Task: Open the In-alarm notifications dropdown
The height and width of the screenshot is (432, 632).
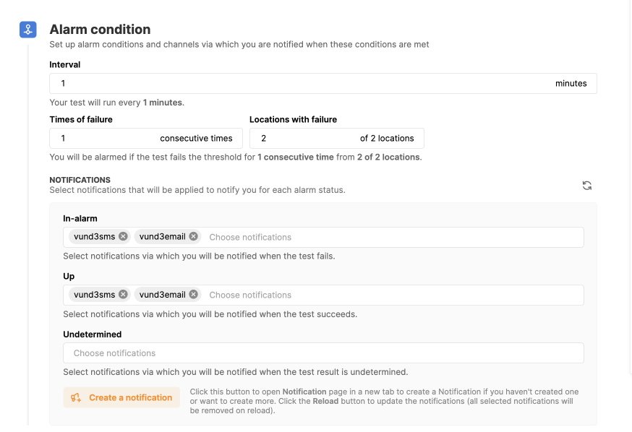Action: [390, 237]
